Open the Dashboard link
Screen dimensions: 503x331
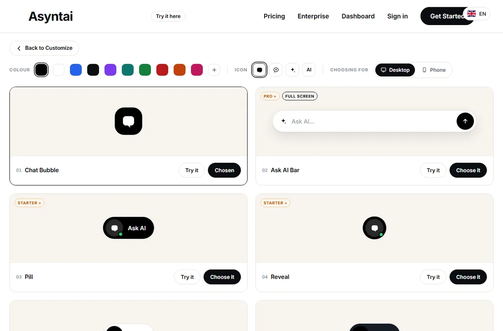[x=358, y=16]
